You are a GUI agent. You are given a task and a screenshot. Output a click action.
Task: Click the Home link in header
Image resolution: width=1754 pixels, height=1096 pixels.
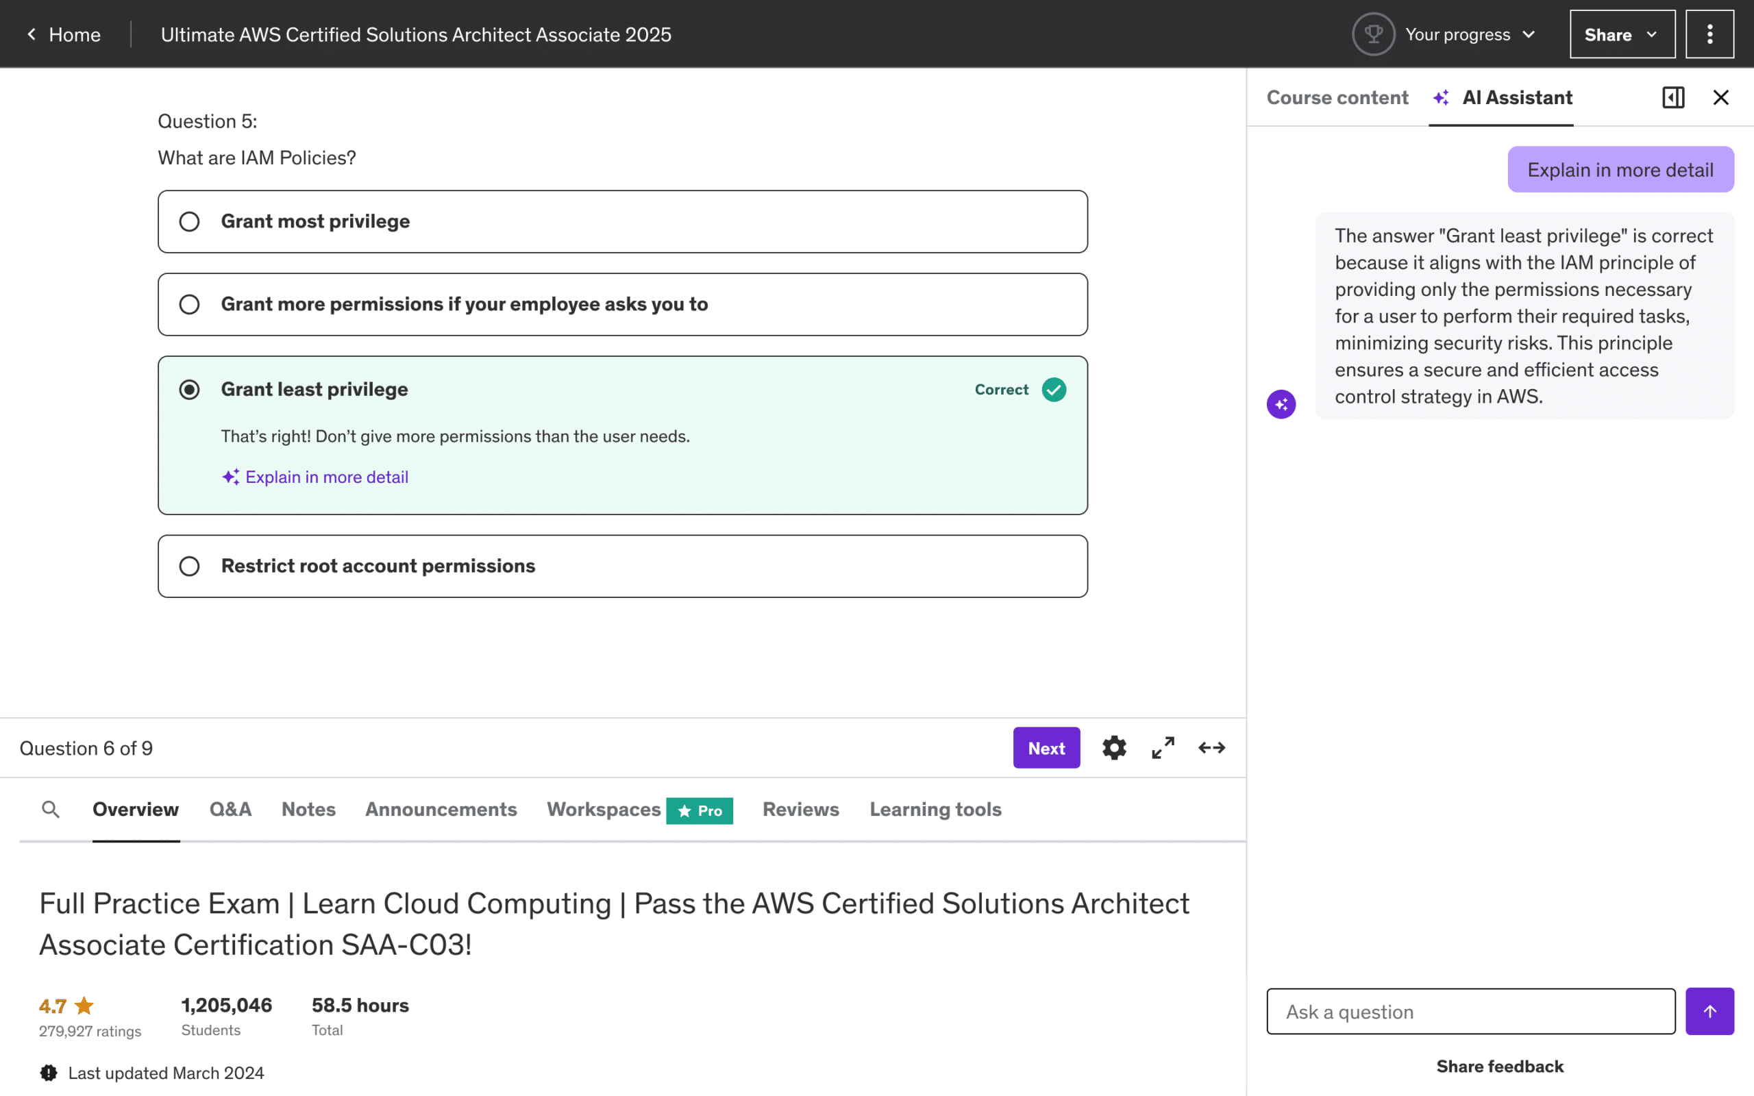tap(75, 34)
